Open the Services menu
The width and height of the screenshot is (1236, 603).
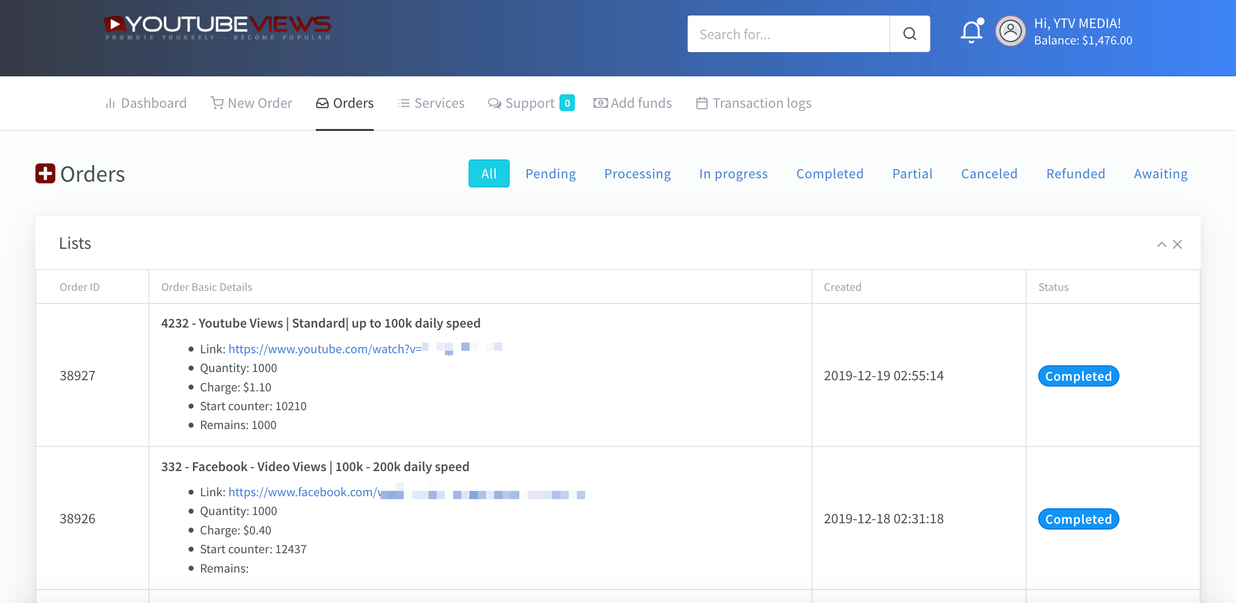pyautogui.click(x=431, y=103)
